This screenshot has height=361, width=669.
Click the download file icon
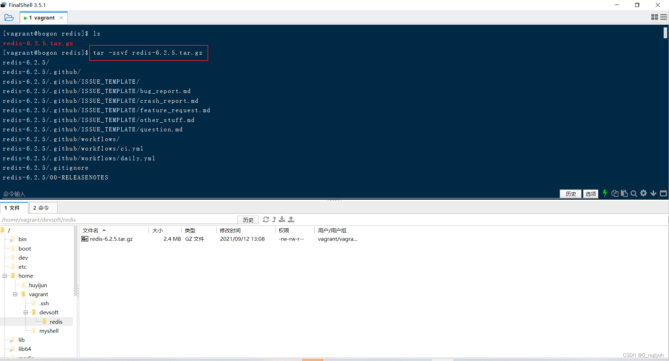click(x=282, y=220)
